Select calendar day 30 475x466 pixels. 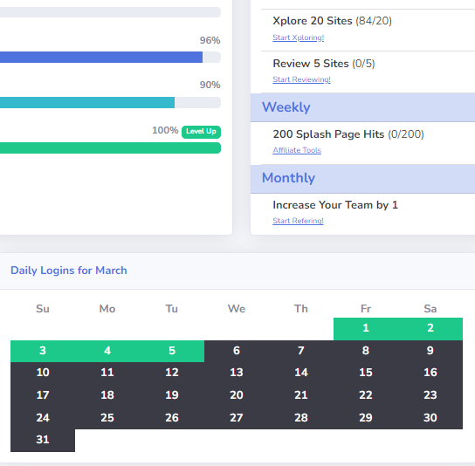click(x=430, y=418)
